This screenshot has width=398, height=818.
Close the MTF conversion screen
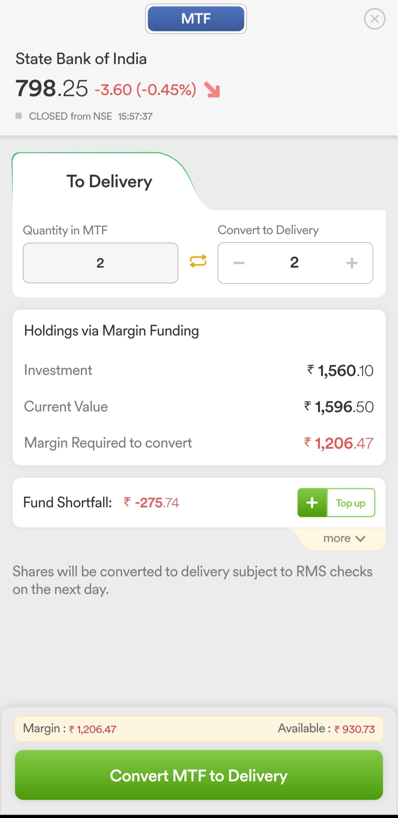pos(374,19)
